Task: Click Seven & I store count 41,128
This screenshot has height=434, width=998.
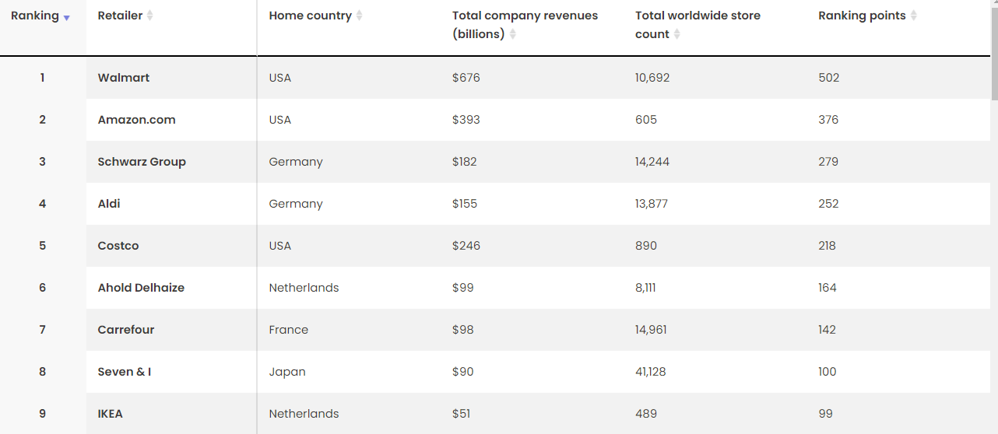Action: point(651,372)
